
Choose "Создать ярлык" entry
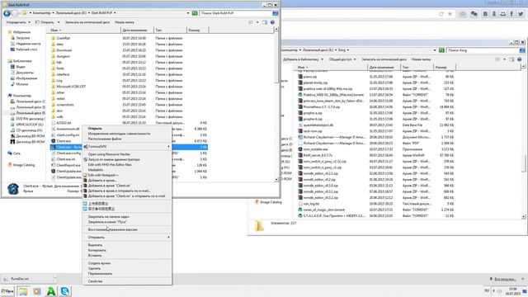[99, 263]
